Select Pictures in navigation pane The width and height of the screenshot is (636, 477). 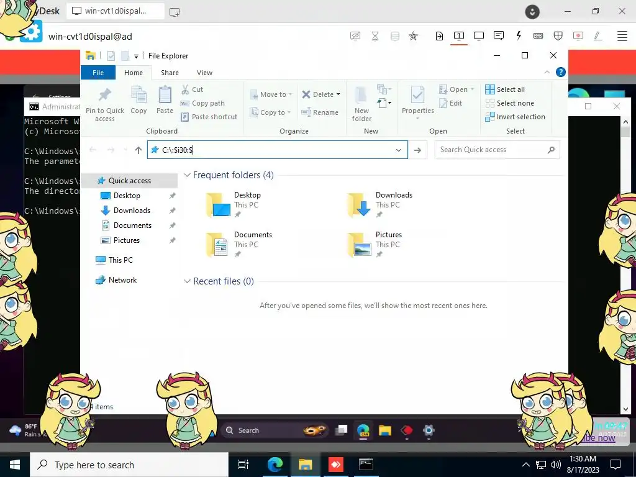(127, 240)
